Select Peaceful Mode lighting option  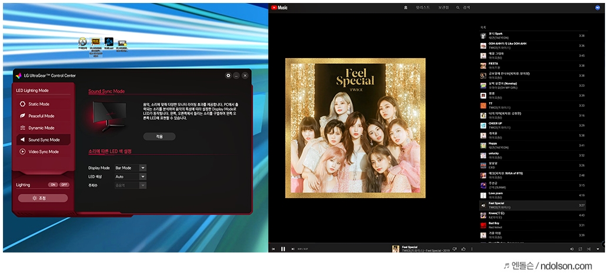43,116
